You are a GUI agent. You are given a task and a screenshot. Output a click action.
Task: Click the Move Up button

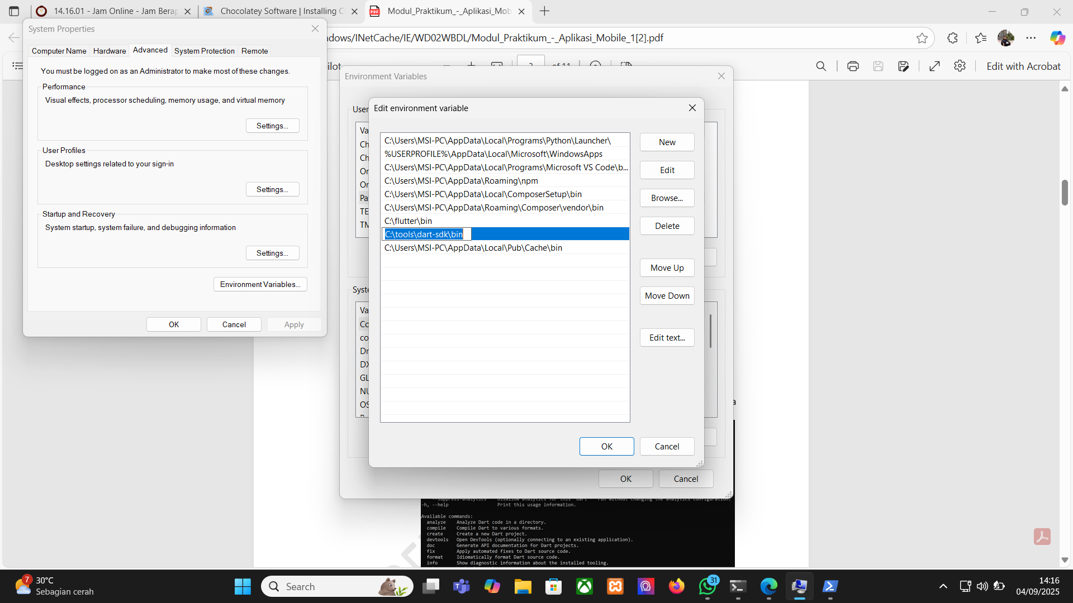click(667, 268)
